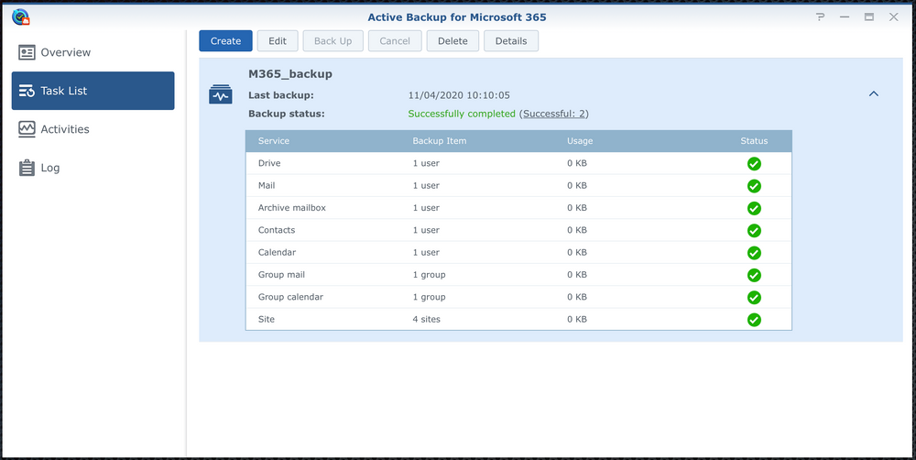The height and width of the screenshot is (460, 916).
Task: Click the M365_backup task name
Action: pyautogui.click(x=290, y=74)
